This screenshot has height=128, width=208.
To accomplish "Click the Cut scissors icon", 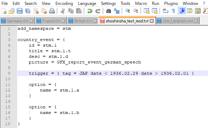I will click(63, 11).
